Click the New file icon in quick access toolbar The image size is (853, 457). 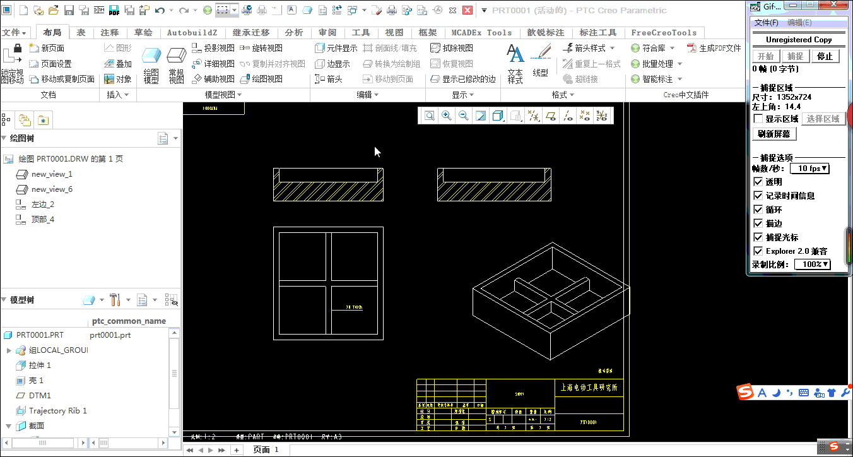pos(23,10)
